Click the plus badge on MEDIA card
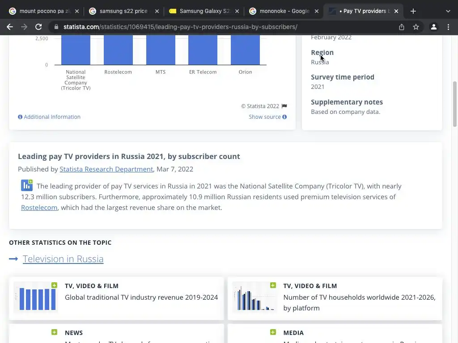Screen dimensions: 458x343 (x=273, y=332)
